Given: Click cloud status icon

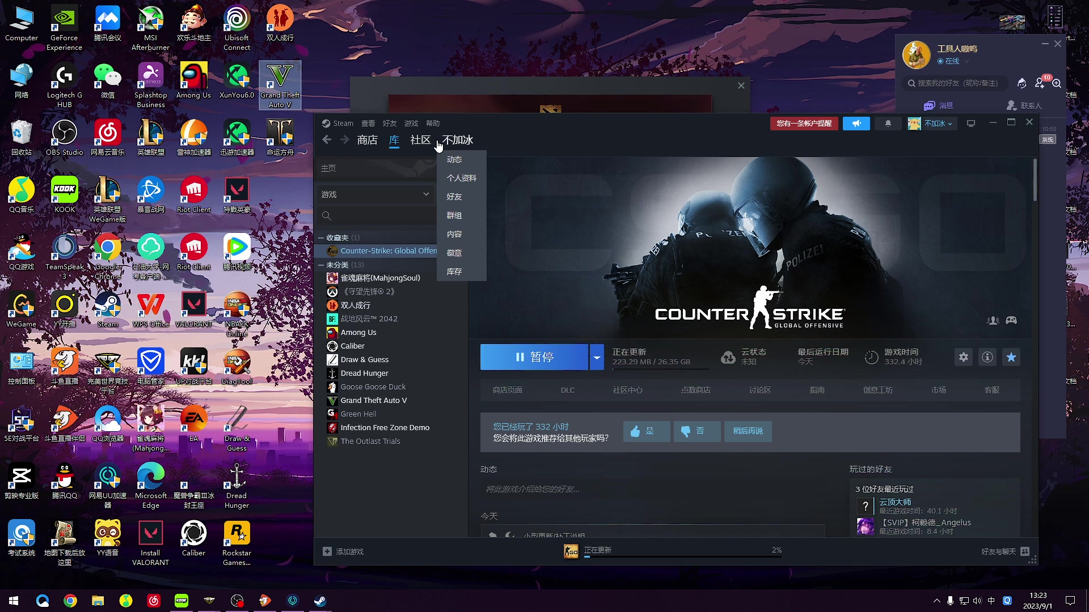Looking at the screenshot, I should click(x=728, y=357).
